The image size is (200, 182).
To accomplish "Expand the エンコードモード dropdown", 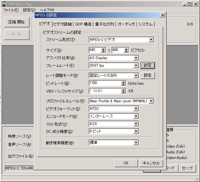I will tap(136, 116).
